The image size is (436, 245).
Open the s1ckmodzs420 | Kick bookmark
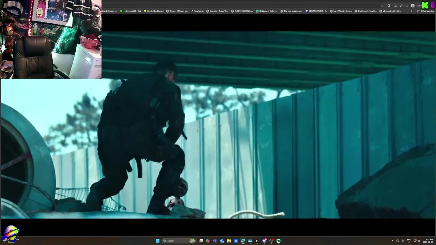click(130, 11)
